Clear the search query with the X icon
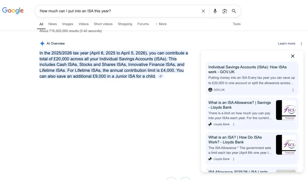 (x=203, y=11)
